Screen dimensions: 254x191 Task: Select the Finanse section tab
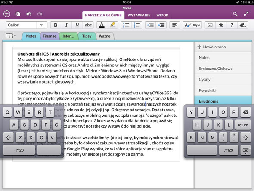[50, 36]
